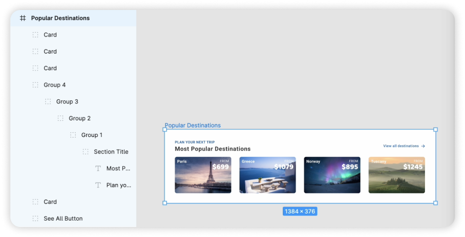Click the $1245 price text

[x=413, y=167]
